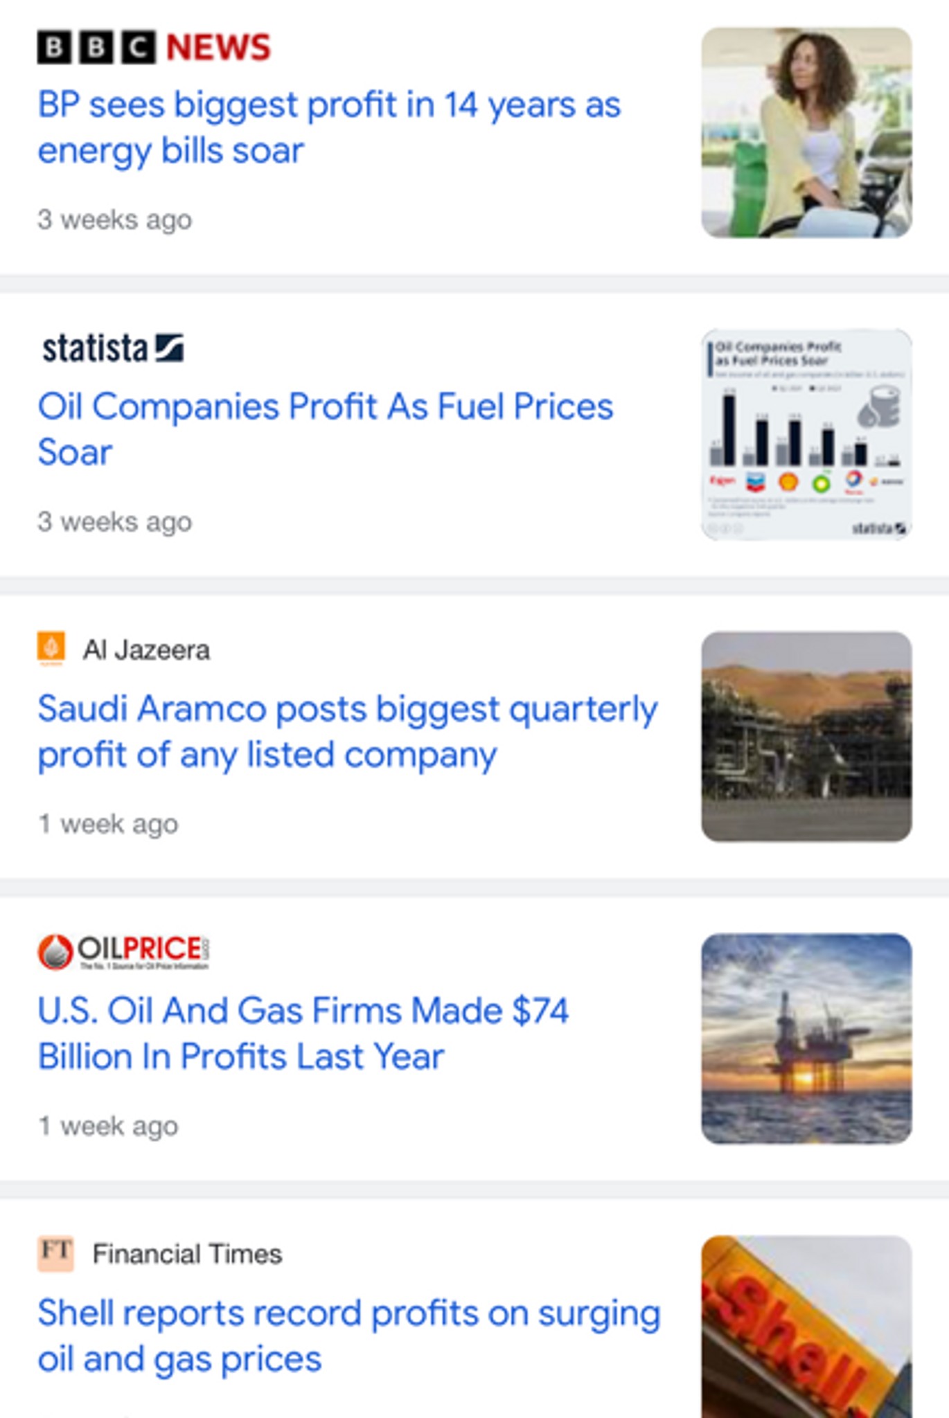Click the OilPrice logo
Image resolution: width=949 pixels, height=1418 pixels.
123,952
